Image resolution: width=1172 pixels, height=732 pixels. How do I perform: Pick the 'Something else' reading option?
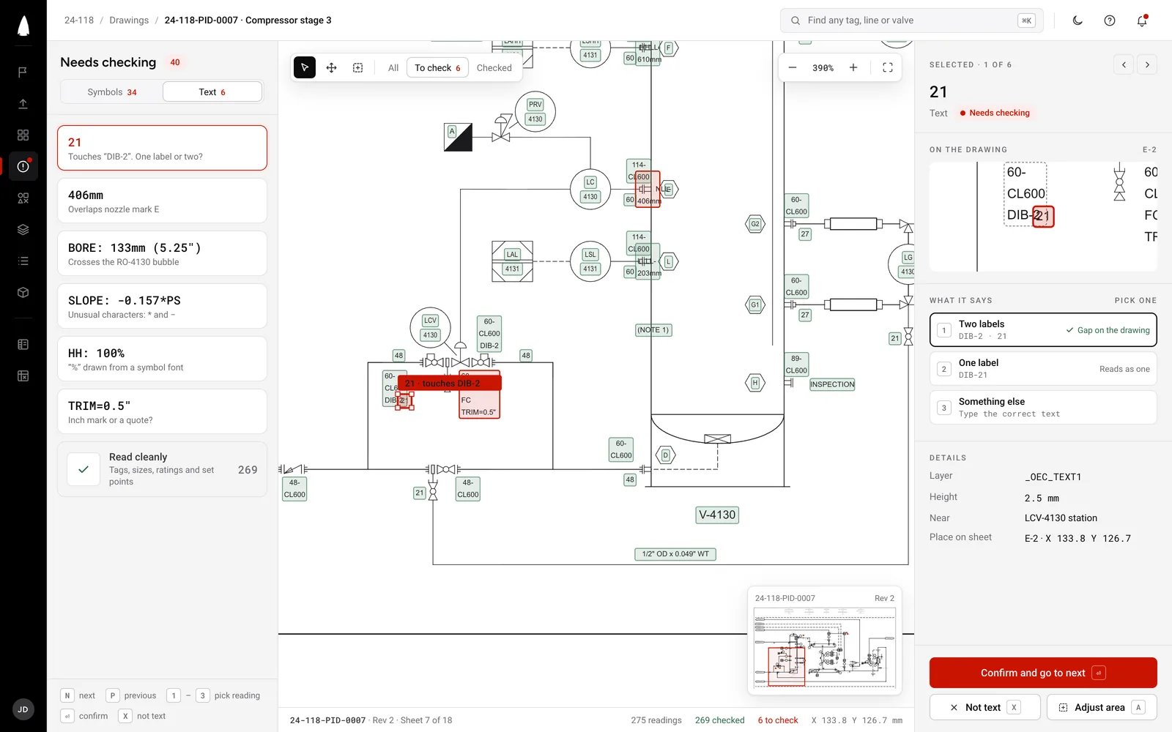pyautogui.click(x=1043, y=407)
